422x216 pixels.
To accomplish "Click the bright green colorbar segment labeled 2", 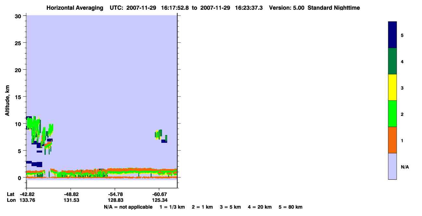I will 392,114.
